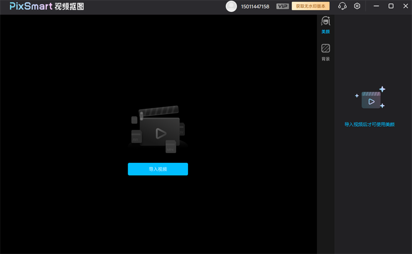The image size is (412, 254).
Task: Click the VIP badge icon
Action: coord(282,6)
